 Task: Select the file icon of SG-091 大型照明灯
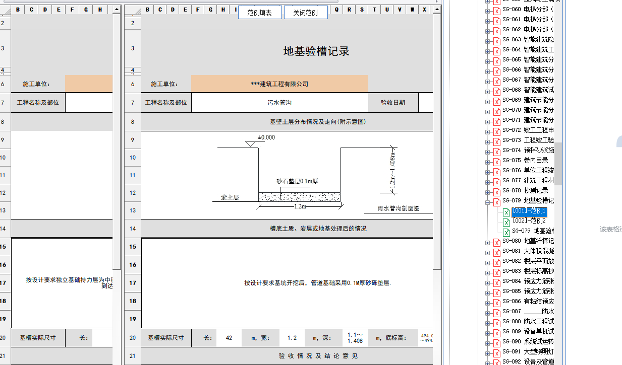point(496,353)
